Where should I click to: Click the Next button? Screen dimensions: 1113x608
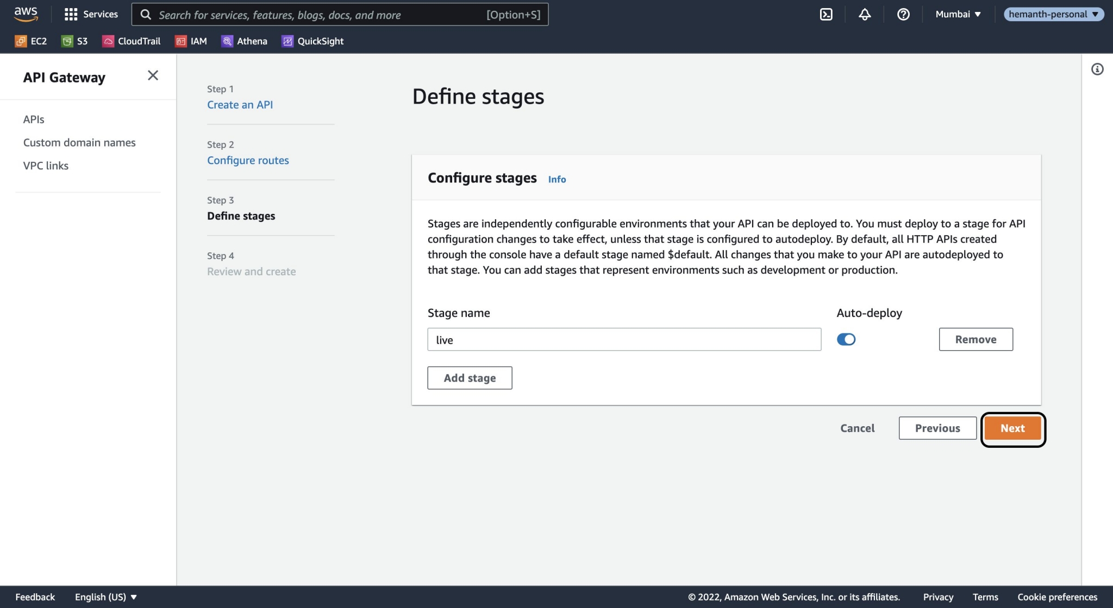pyautogui.click(x=1012, y=428)
